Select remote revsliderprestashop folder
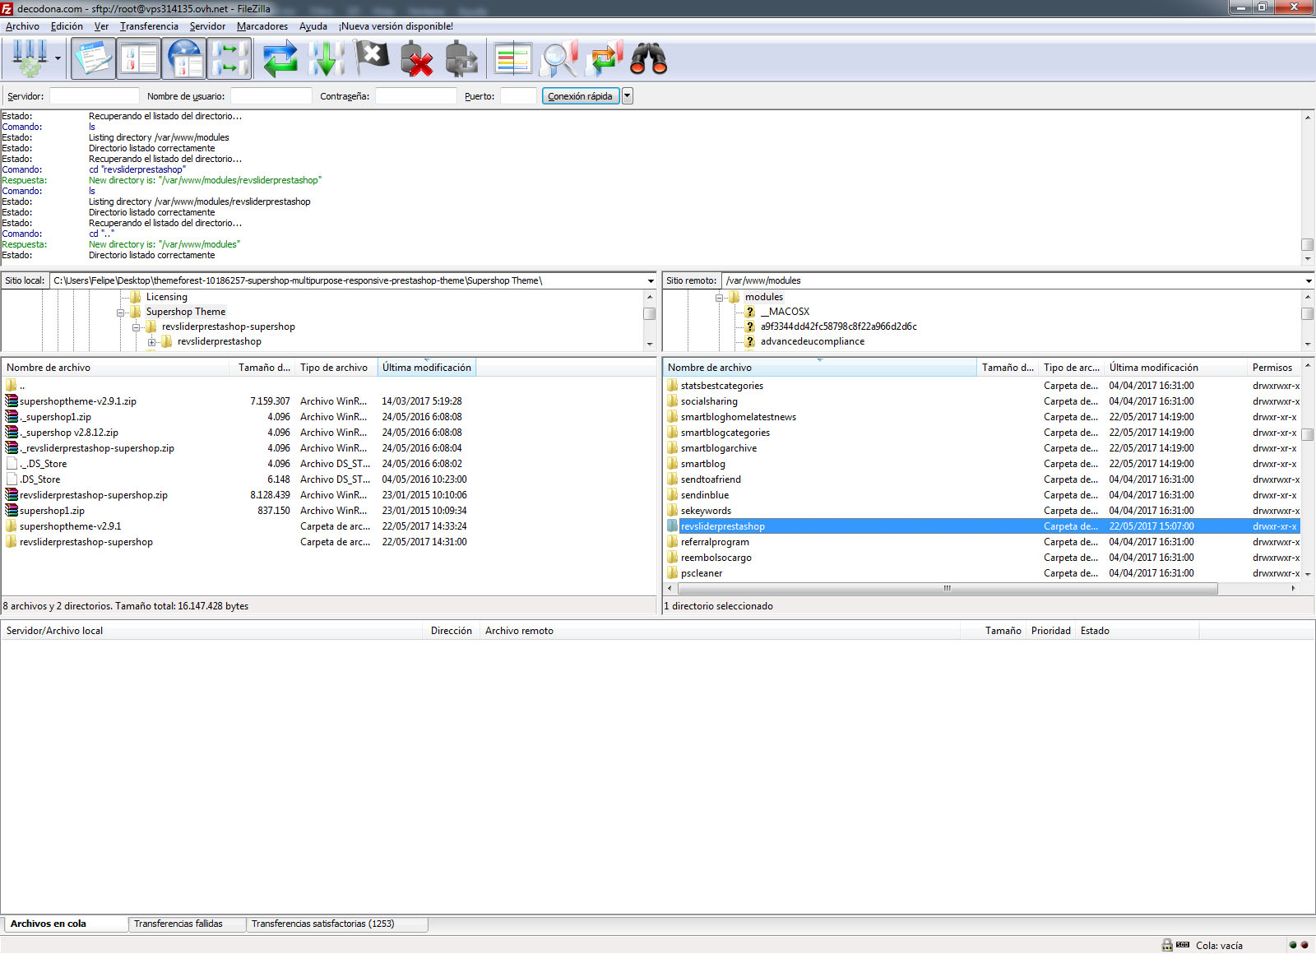This screenshot has height=954, width=1316. [x=723, y=526]
